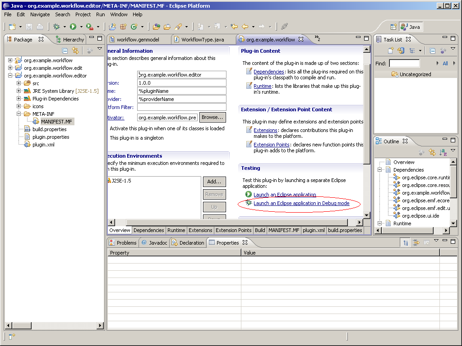Switch to the Extensions editor tab
Image resolution: width=462 pixels, height=346 pixels.
(200, 230)
